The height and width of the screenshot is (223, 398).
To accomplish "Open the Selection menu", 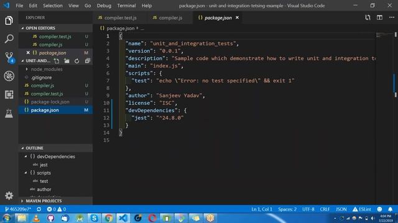I will (x=52, y=6).
